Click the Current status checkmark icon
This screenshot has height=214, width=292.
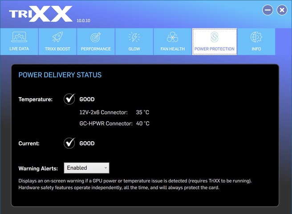coord(69,143)
